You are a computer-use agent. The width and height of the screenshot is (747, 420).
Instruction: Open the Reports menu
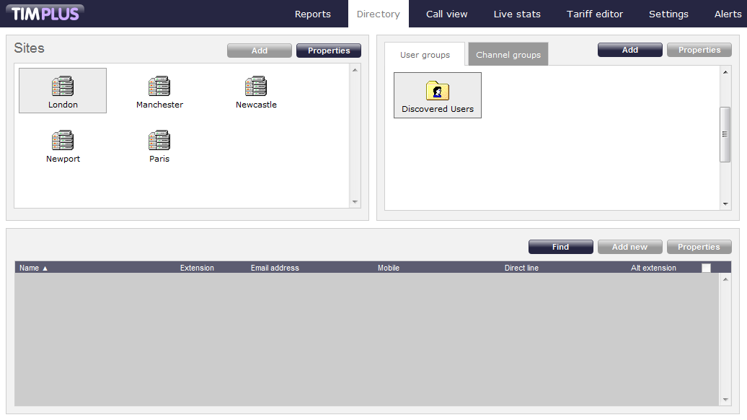[313, 14]
